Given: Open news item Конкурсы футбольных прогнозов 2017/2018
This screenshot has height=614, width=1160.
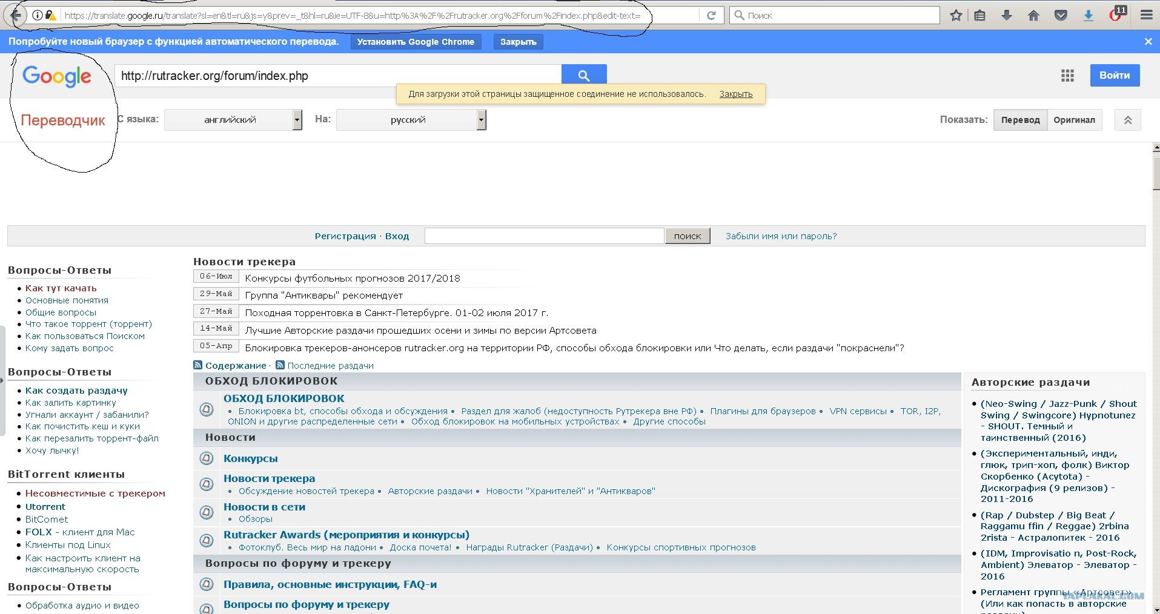Looking at the screenshot, I should click(x=353, y=279).
